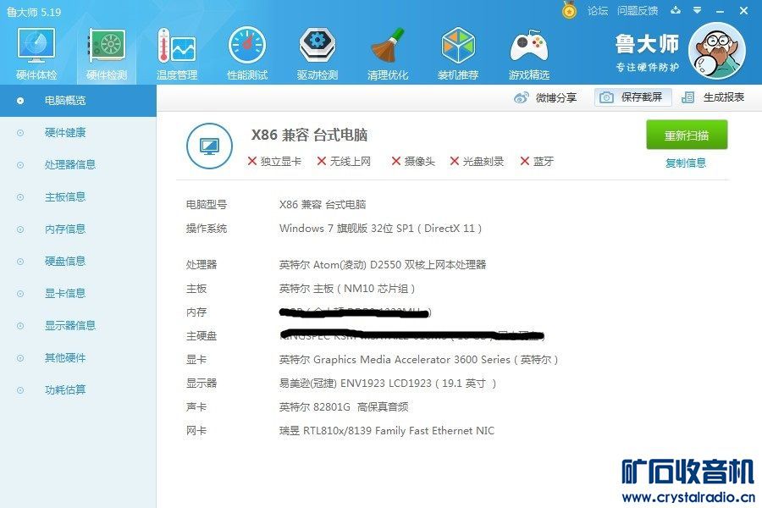Click the Weibo logo icon beside 微博分享
Viewport: 762px width, 508px height.
click(x=521, y=97)
